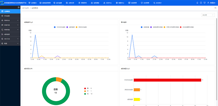The height and width of the screenshot is (106, 218).
Task: Toggle 其他攻击威胁 legend item
Action: click(x=81, y=27)
